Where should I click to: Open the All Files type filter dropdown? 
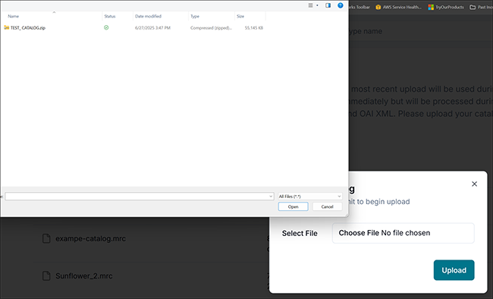(309, 197)
